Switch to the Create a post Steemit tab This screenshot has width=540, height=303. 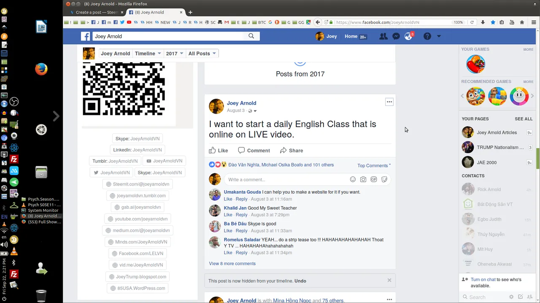(x=97, y=12)
